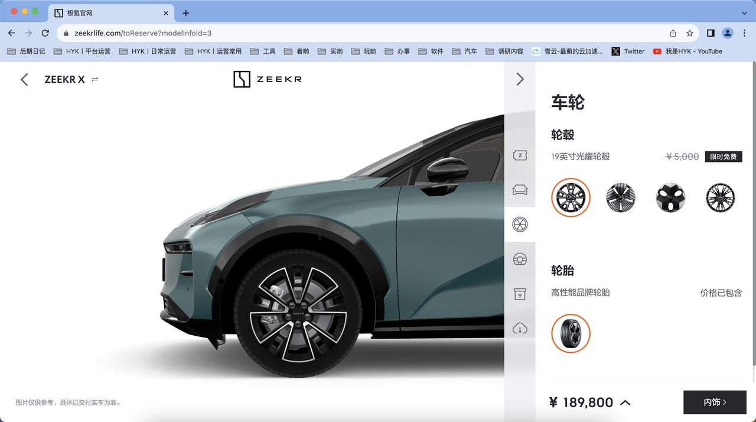
Task: Open the options package box icon
Action: pyautogui.click(x=520, y=294)
